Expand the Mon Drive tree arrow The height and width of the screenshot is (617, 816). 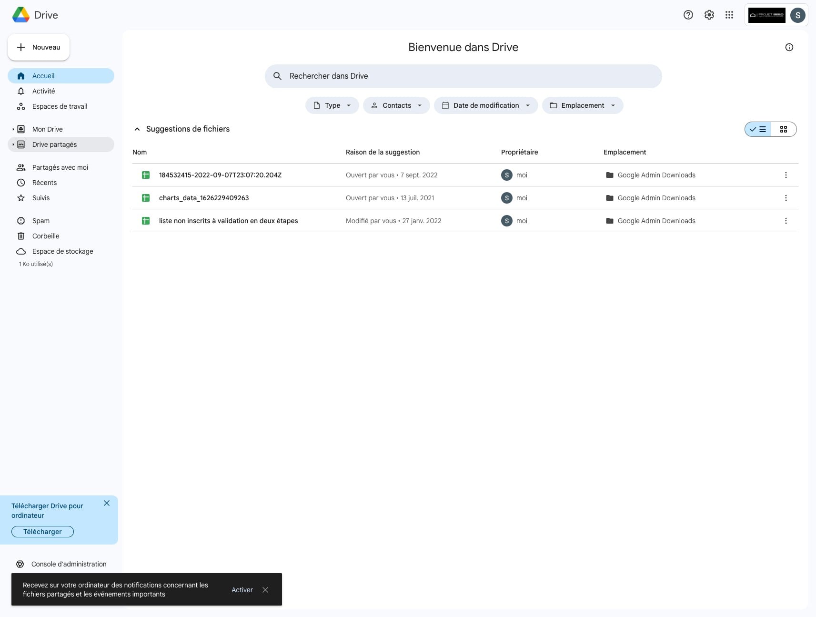[x=13, y=129]
